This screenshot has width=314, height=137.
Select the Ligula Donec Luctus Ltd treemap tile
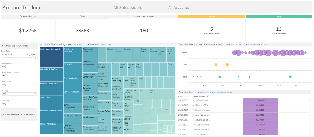pos(51,57)
